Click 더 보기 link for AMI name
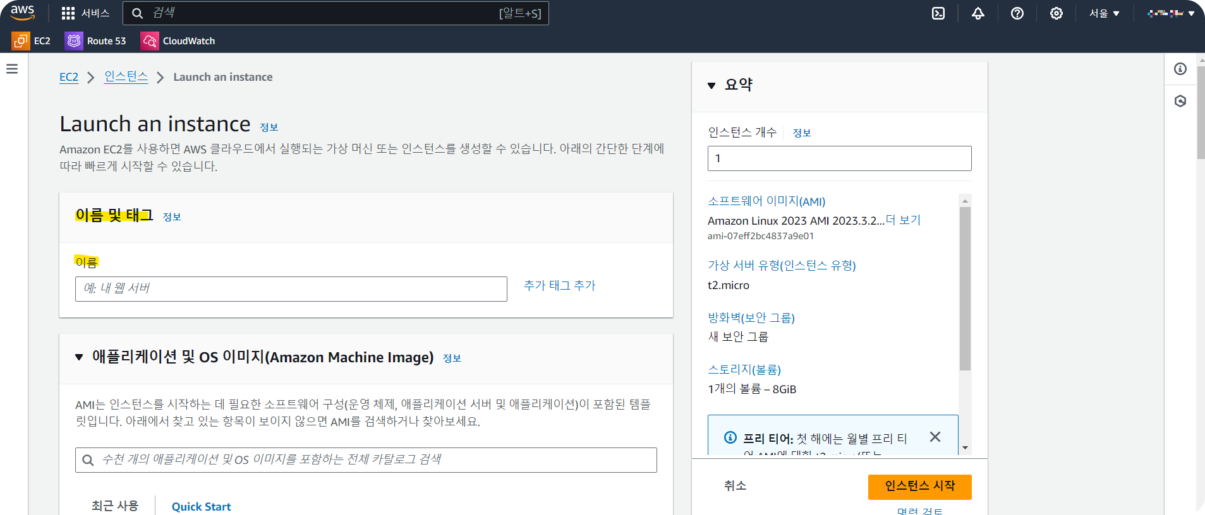1205x515 pixels. tap(903, 220)
